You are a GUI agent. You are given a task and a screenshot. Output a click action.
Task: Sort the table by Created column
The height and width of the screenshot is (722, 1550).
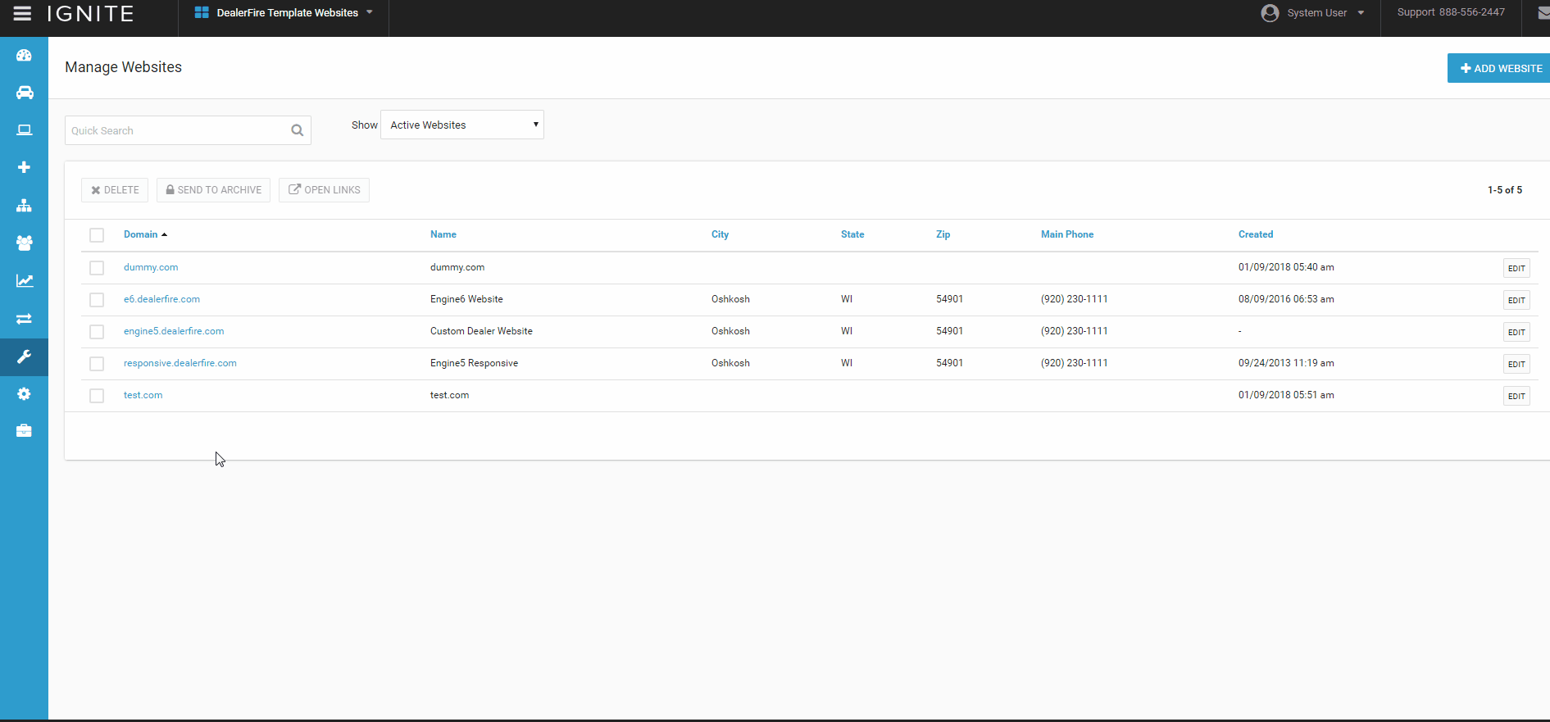(1255, 234)
